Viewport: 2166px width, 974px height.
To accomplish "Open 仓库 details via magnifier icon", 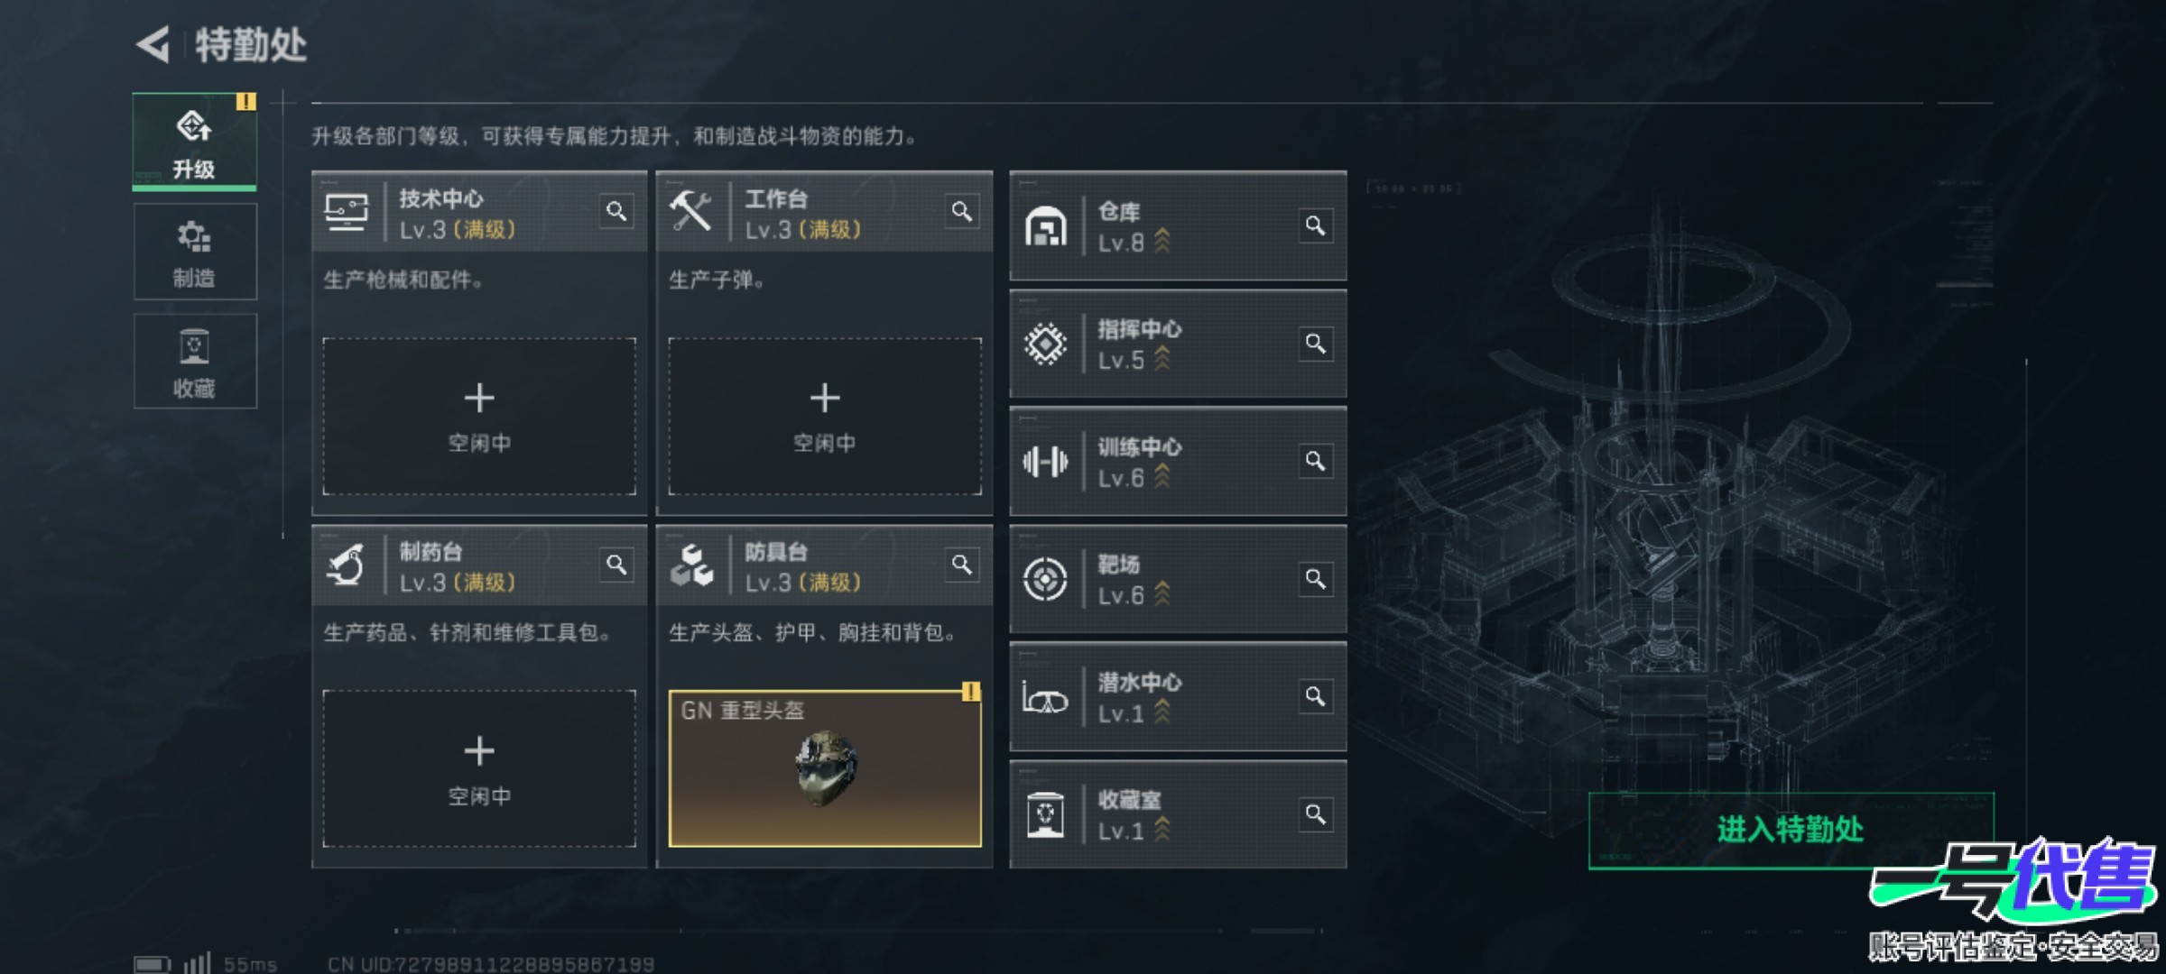I will click(x=1316, y=225).
